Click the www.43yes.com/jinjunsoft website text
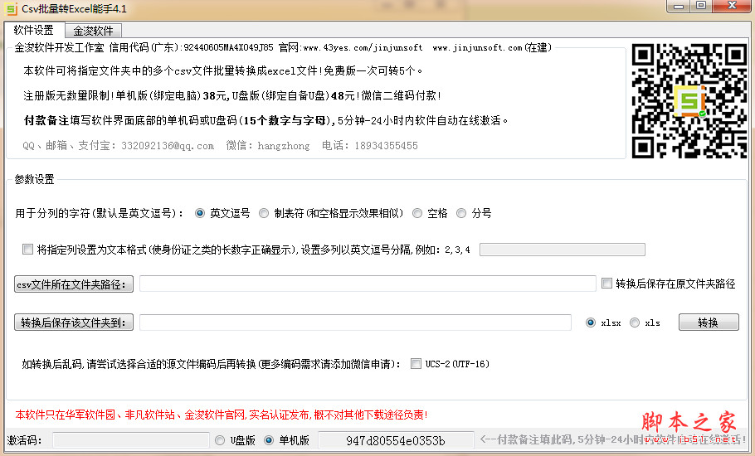 [363, 47]
